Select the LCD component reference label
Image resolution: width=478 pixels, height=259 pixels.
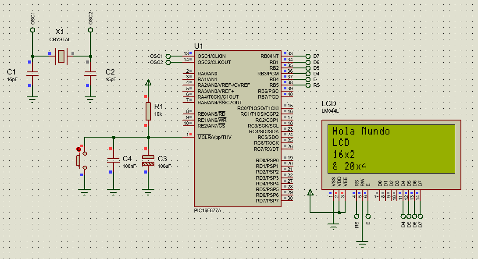[329, 103]
